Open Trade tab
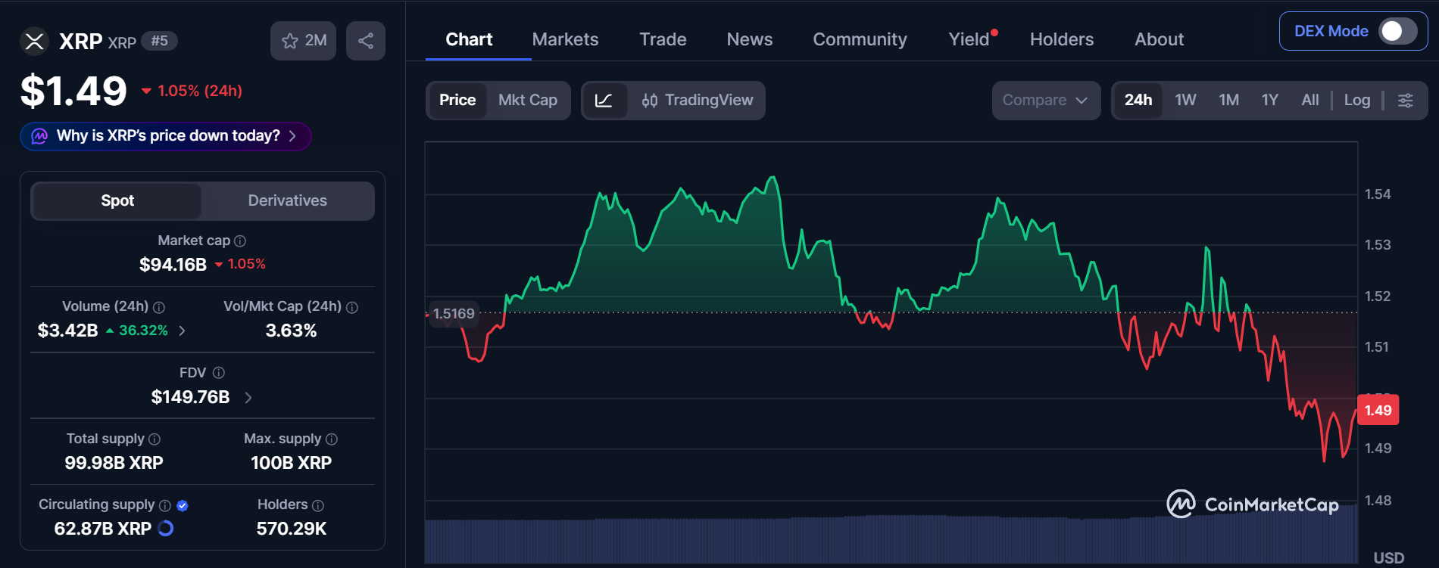The width and height of the screenshot is (1439, 568). tap(663, 39)
